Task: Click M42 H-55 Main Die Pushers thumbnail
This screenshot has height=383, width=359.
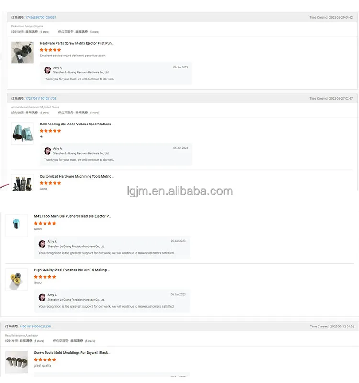Action: coord(16,225)
